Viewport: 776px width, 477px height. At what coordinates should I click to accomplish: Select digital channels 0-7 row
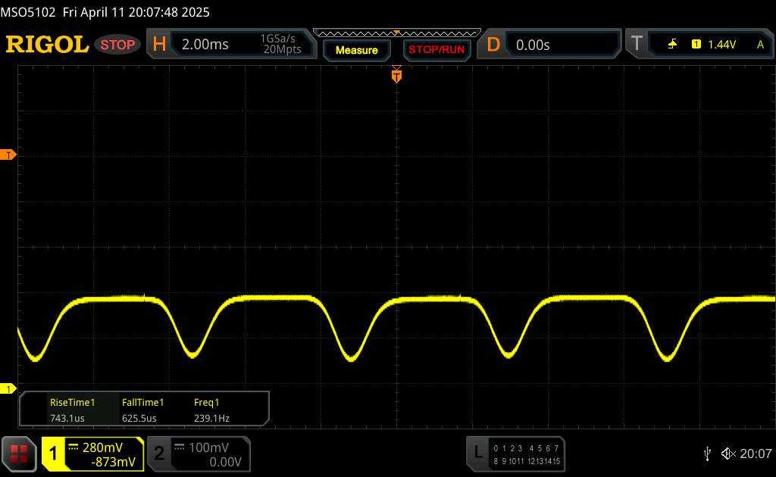(526, 448)
